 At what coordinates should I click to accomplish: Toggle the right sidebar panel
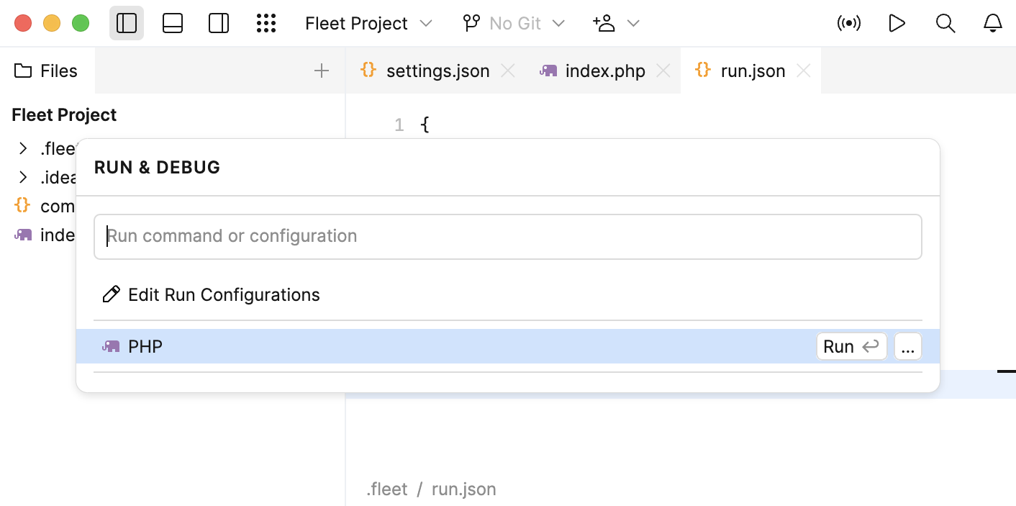click(219, 24)
